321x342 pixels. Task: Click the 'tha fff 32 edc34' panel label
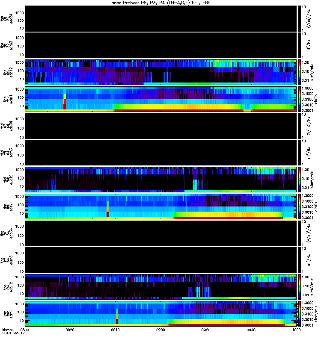6,19
